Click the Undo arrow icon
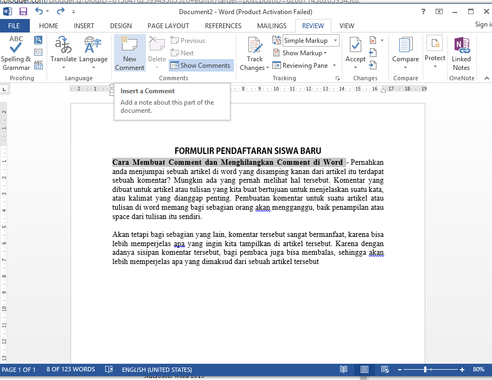The image size is (492, 380). coord(39,11)
